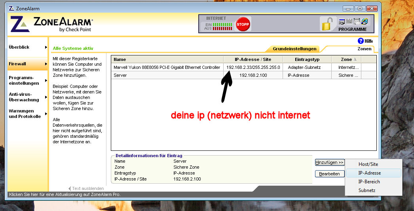Choose IP-Adresse from the popup menu
Screen dimensions: 414x211
(373, 173)
